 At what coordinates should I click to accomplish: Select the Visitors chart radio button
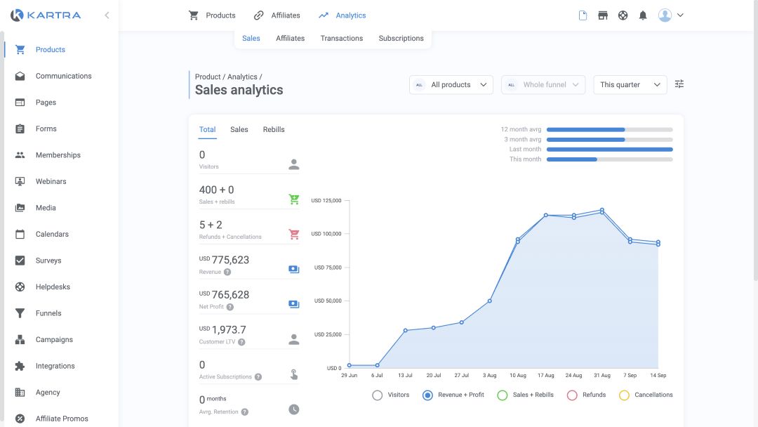378,395
